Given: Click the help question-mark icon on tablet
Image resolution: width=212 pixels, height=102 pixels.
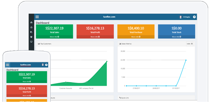Looking at the screenshot, I should (194, 17).
